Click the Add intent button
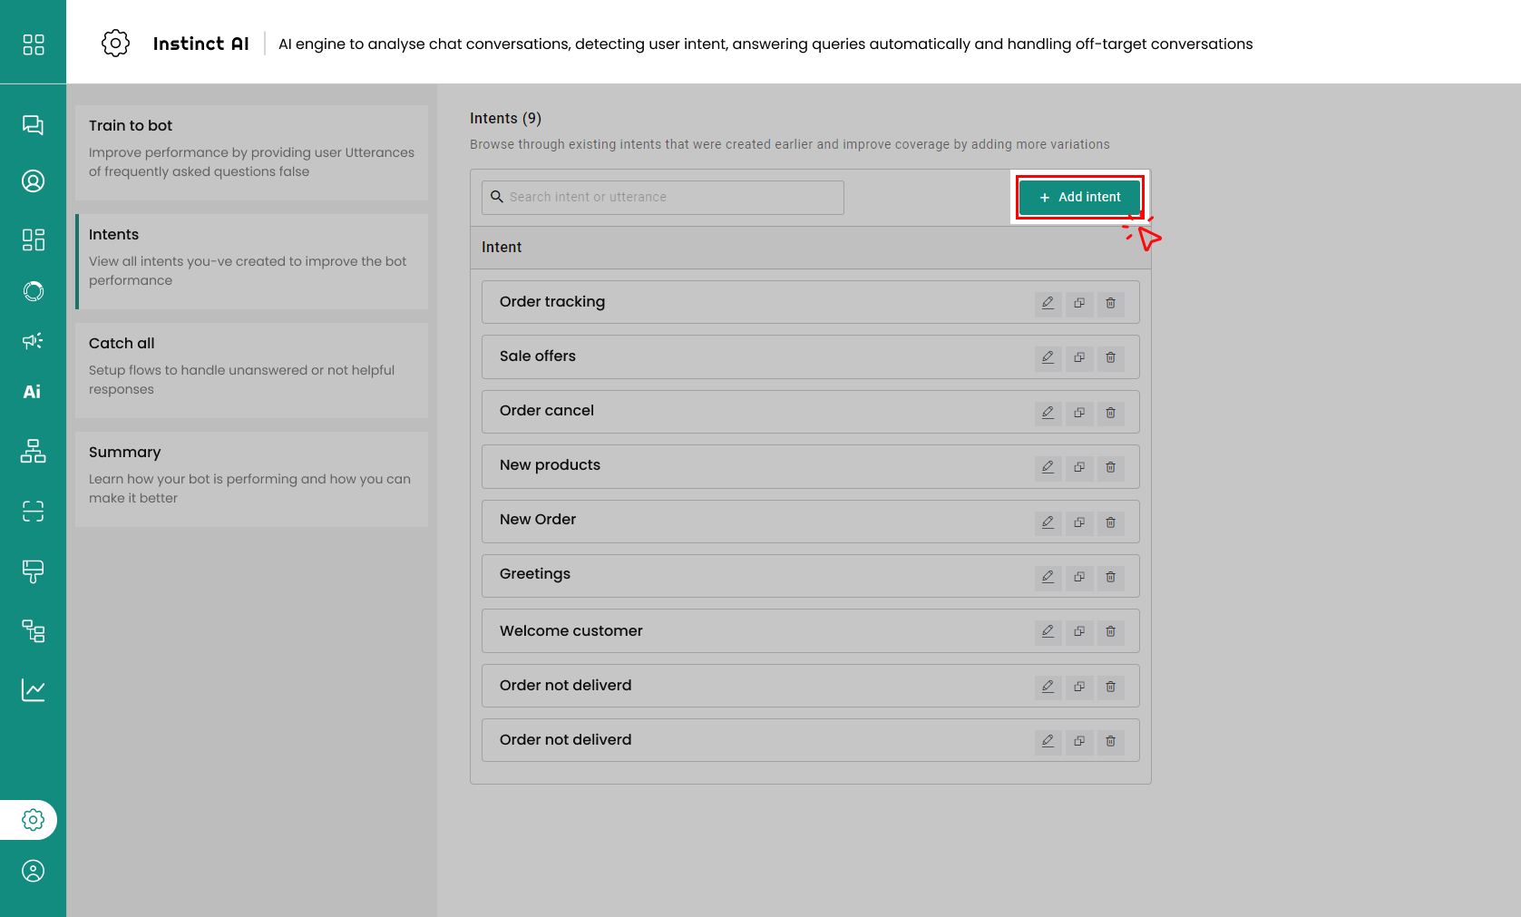 1079,197
